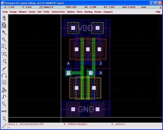Select the Zoom Out magnifier tool

pyautogui.click(x=4, y=40)
